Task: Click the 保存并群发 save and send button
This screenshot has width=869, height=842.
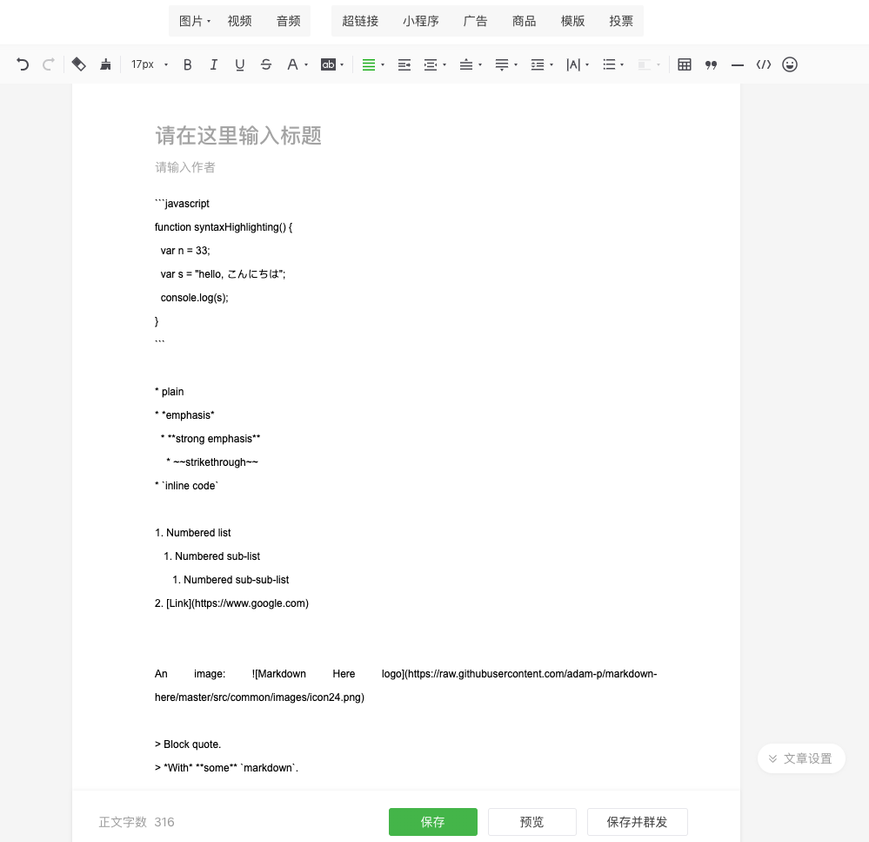Action: pyautogui.click(x=638, y=821)
